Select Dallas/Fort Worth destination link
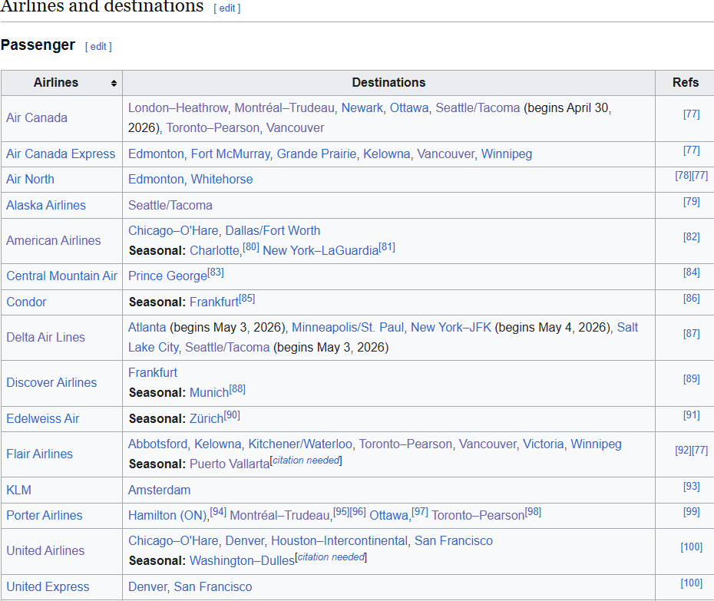714x601 pixels. (273, 230)
